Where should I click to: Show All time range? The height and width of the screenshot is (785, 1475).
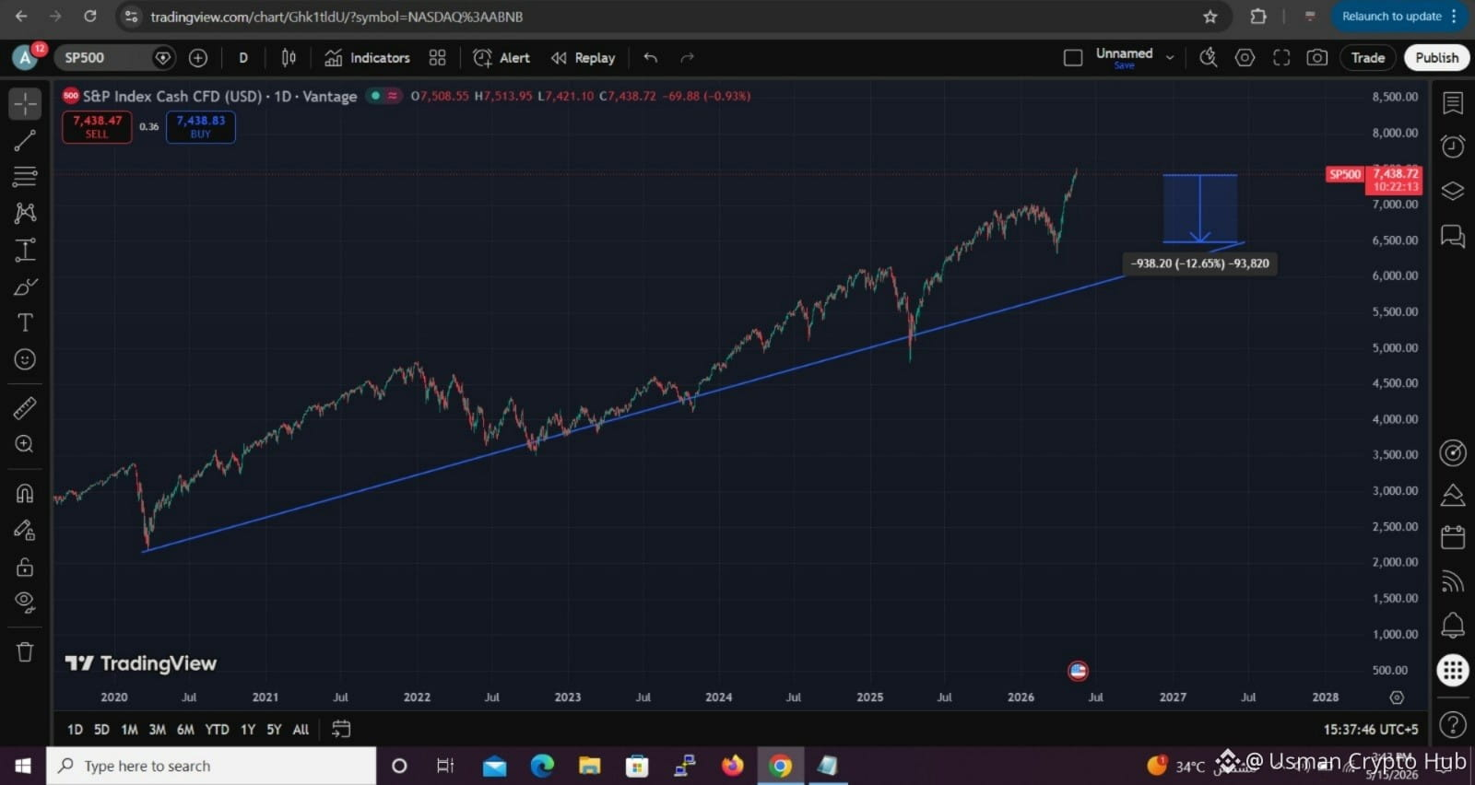point(301,729)
